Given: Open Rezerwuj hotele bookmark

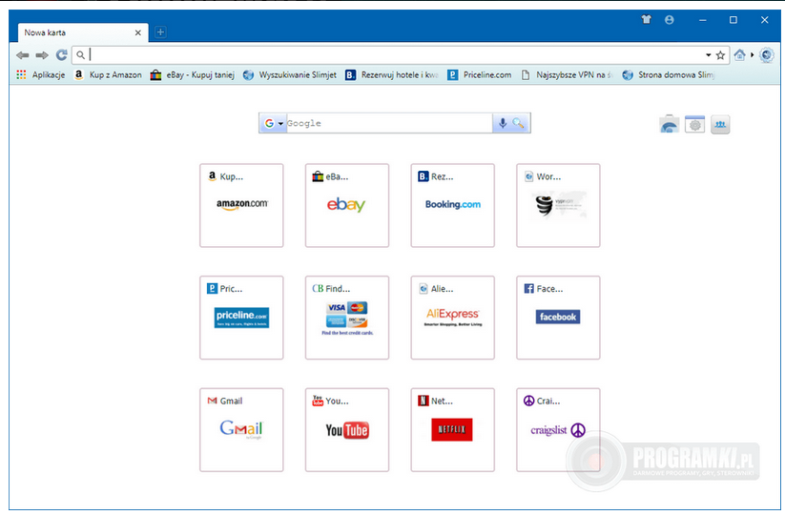Looking at the screenshot, I should 392,74.
